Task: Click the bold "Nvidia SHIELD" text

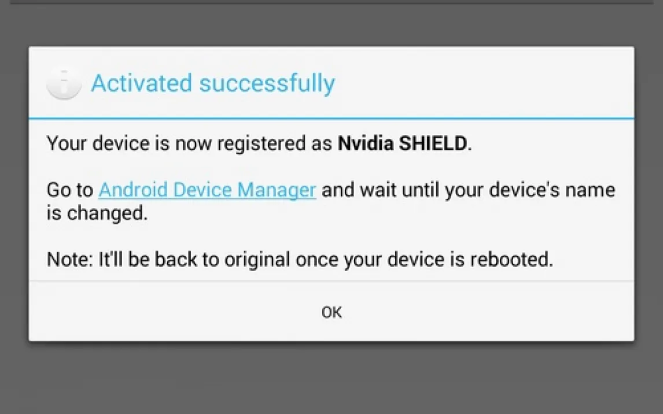Action: (x=402, y=143)
